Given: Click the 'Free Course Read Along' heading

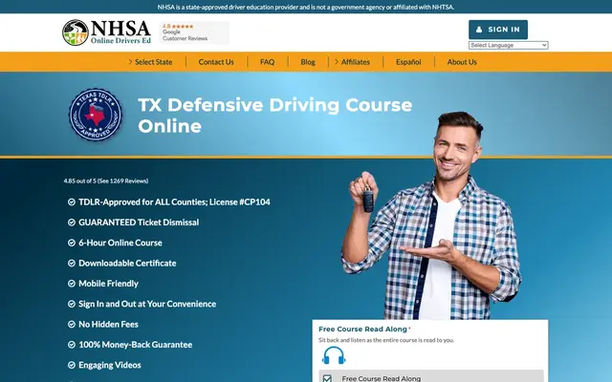Looking at the screenshot, I should click(x=362, y=329).
